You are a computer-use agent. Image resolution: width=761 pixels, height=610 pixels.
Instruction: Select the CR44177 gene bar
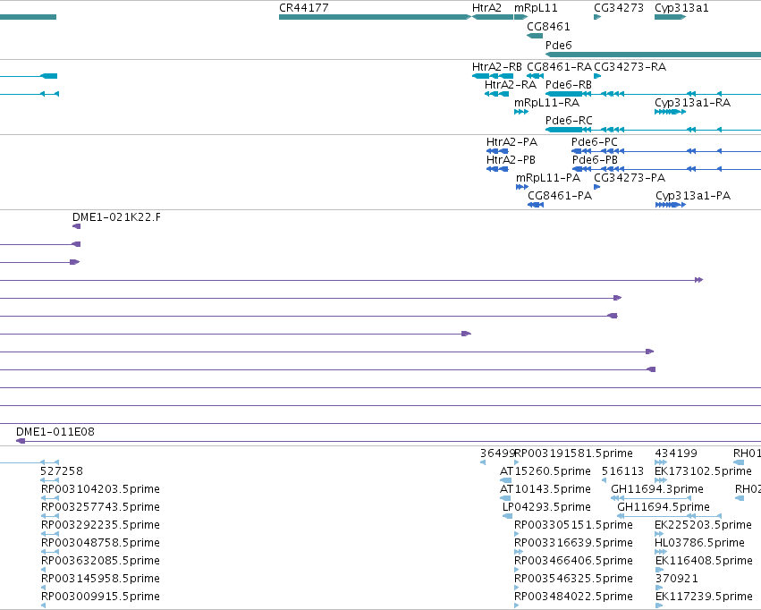tap(375, 17)
